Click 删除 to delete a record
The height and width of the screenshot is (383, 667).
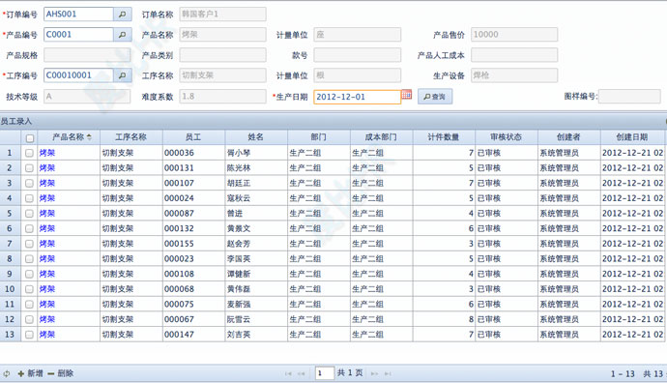tap(60, 373)
